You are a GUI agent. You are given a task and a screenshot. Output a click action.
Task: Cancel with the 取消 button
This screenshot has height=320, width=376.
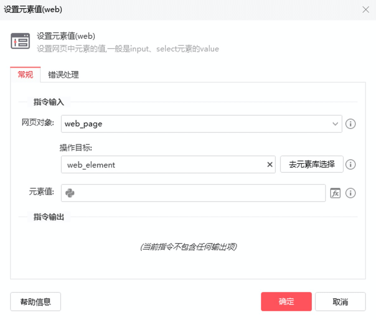pos(340,302)
